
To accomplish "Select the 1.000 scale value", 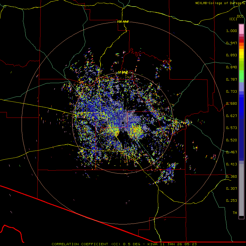I will pos(232,31).
